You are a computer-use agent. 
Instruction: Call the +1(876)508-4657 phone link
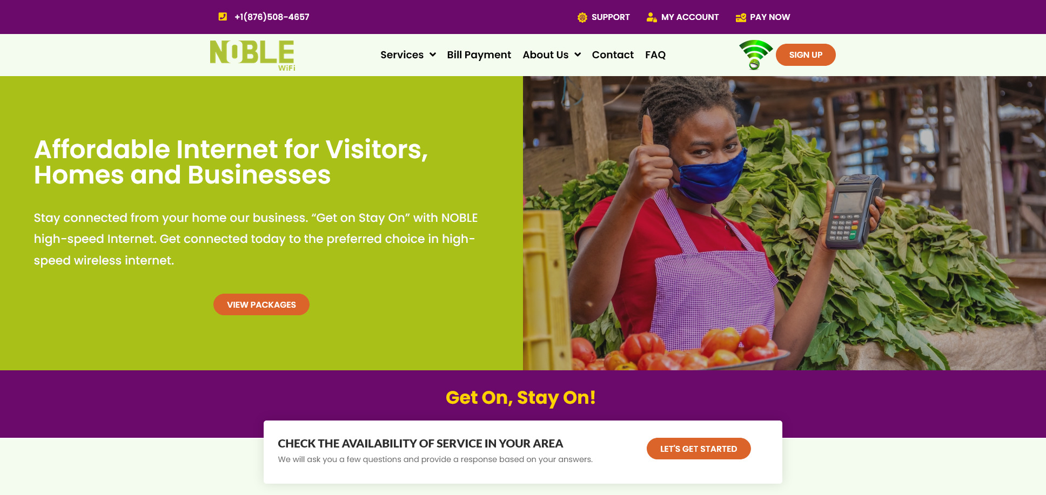click(x=272, y=17)
